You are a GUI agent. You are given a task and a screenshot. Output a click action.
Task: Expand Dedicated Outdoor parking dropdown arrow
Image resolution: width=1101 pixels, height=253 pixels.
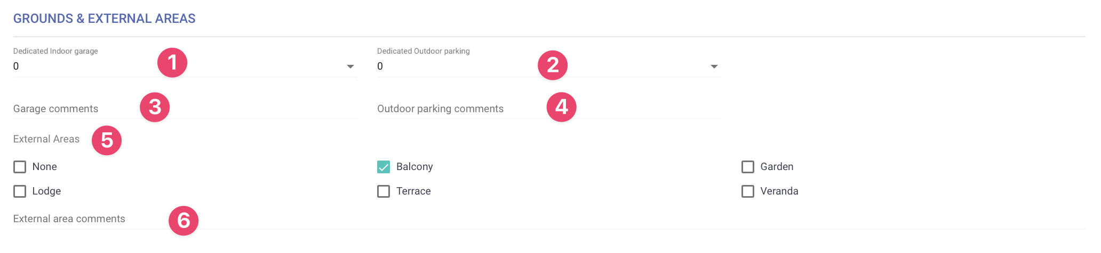[x=714, y=66]
